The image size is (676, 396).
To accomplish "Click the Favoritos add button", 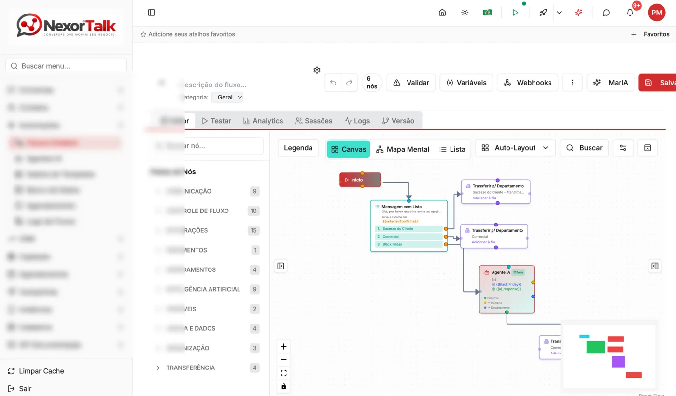I will pyautogui.click(x=650, y=34).
